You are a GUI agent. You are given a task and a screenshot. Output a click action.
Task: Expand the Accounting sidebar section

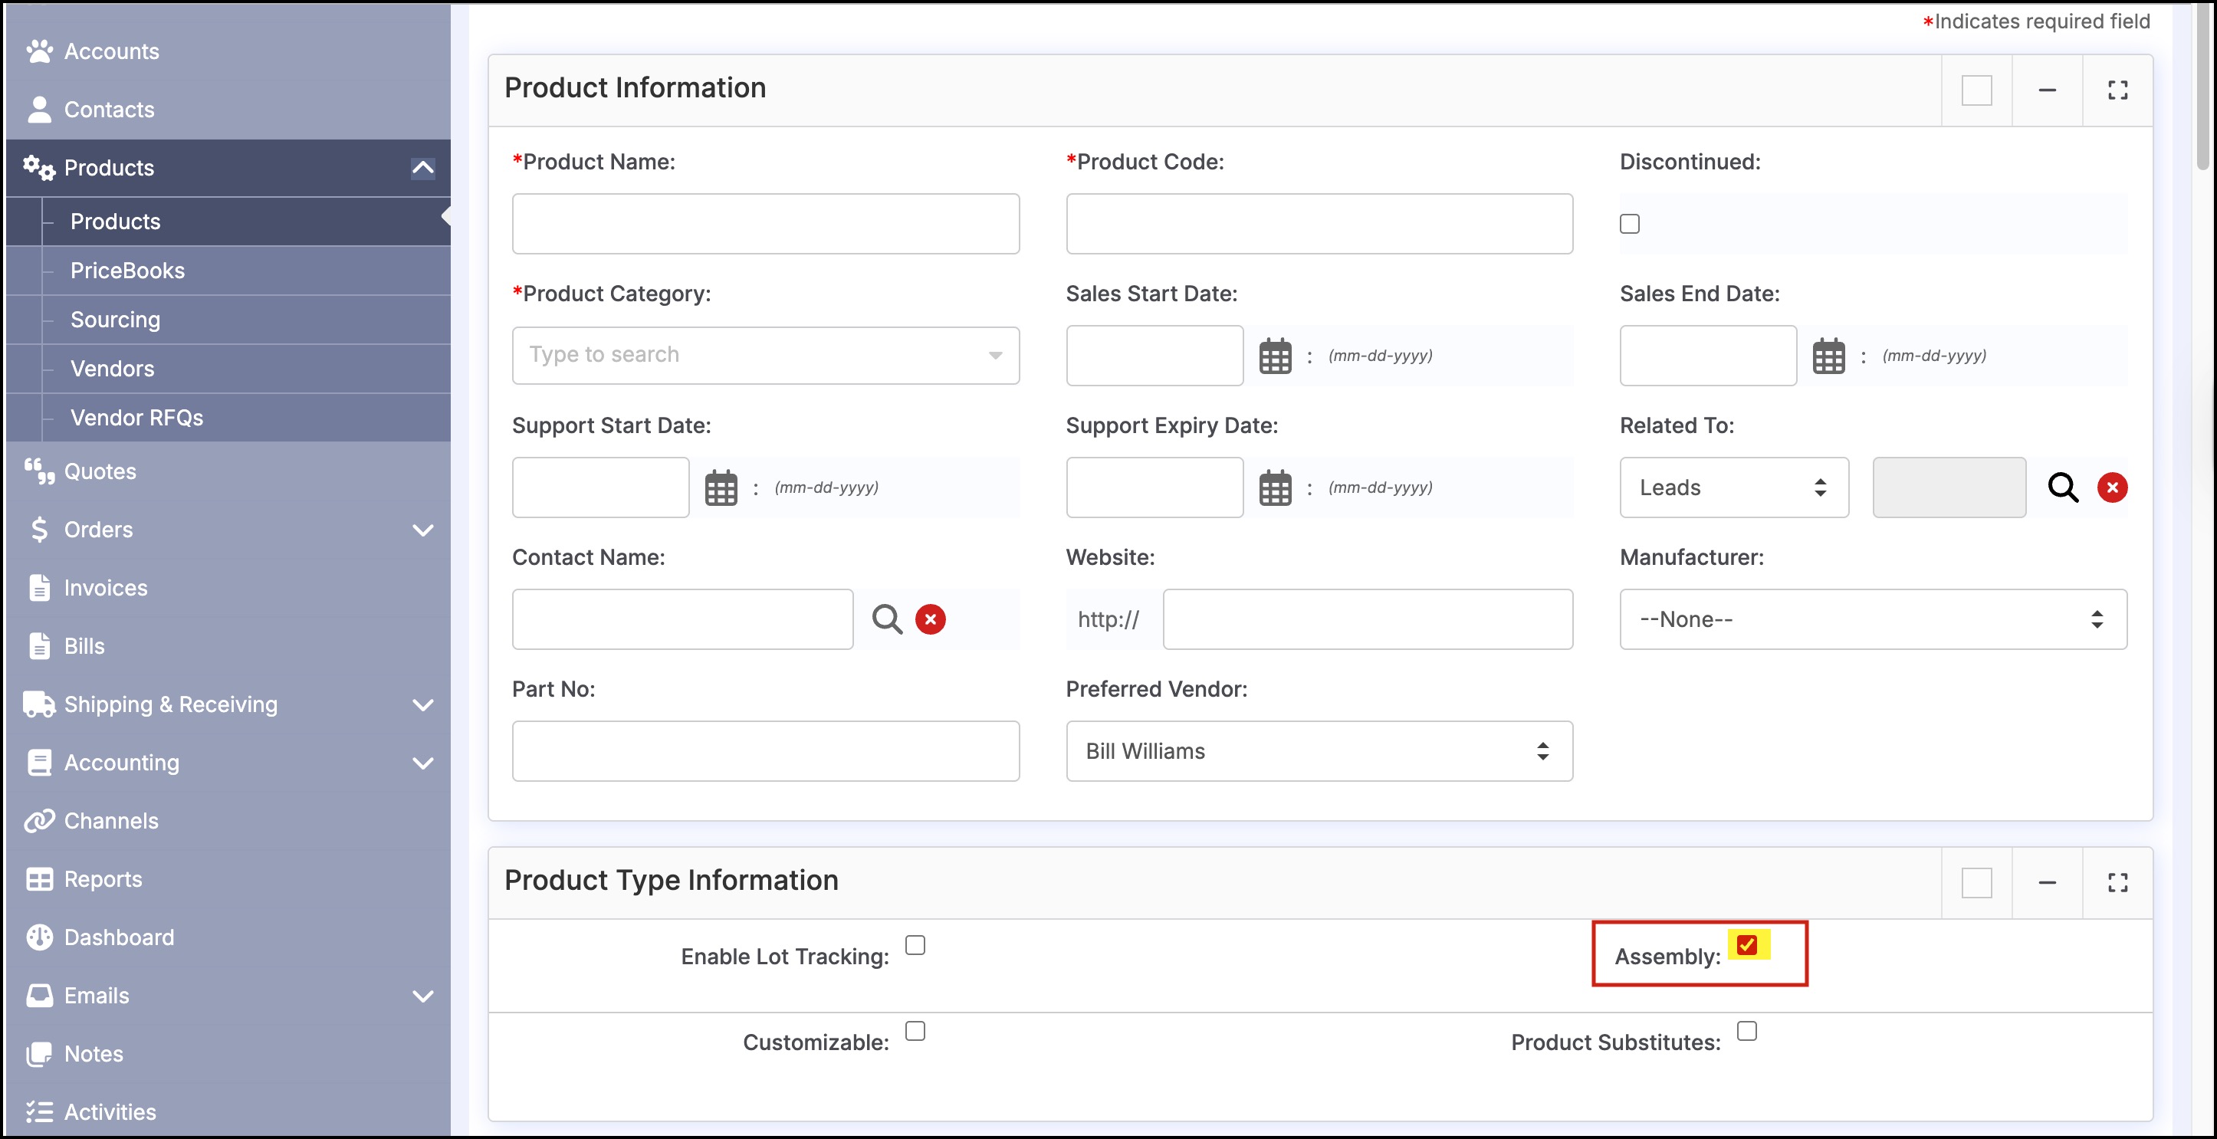tap(422, 763)
